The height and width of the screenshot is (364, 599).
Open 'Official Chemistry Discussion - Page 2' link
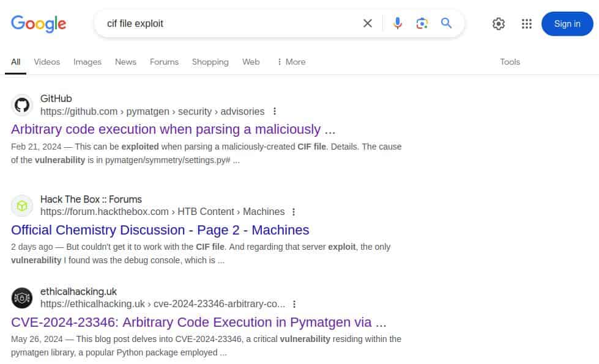tap(160, 230)
